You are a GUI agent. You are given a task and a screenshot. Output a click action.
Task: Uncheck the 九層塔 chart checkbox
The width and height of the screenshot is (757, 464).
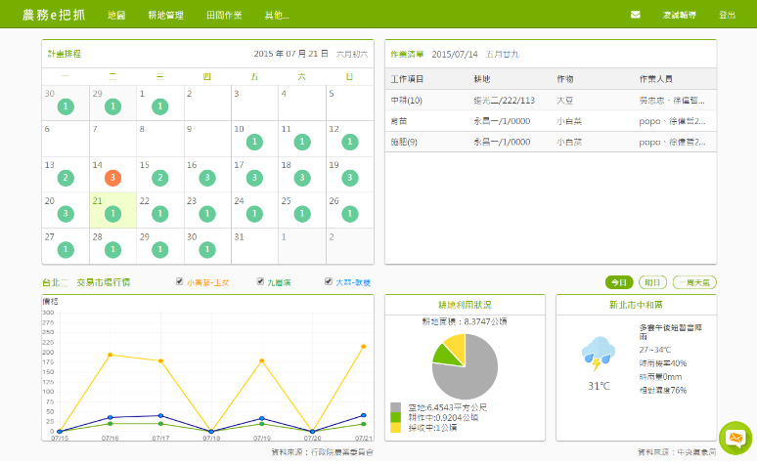click(260, 281)
